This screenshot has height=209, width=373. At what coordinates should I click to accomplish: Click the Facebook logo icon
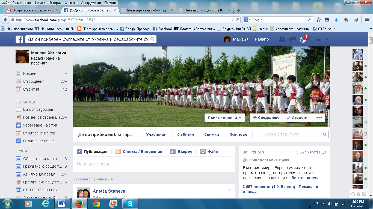coord(19,39)
